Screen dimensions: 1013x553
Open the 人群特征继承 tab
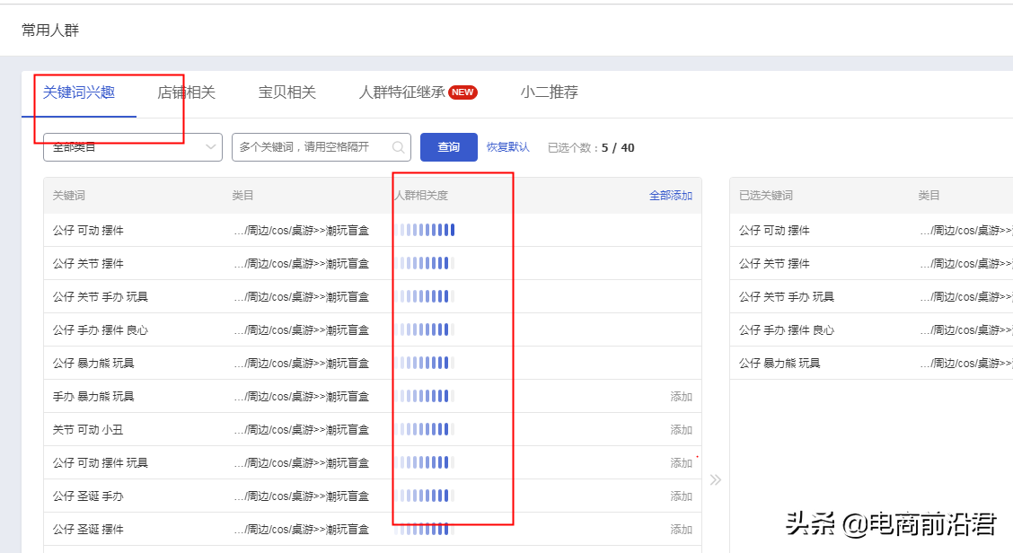pos(401,92)
